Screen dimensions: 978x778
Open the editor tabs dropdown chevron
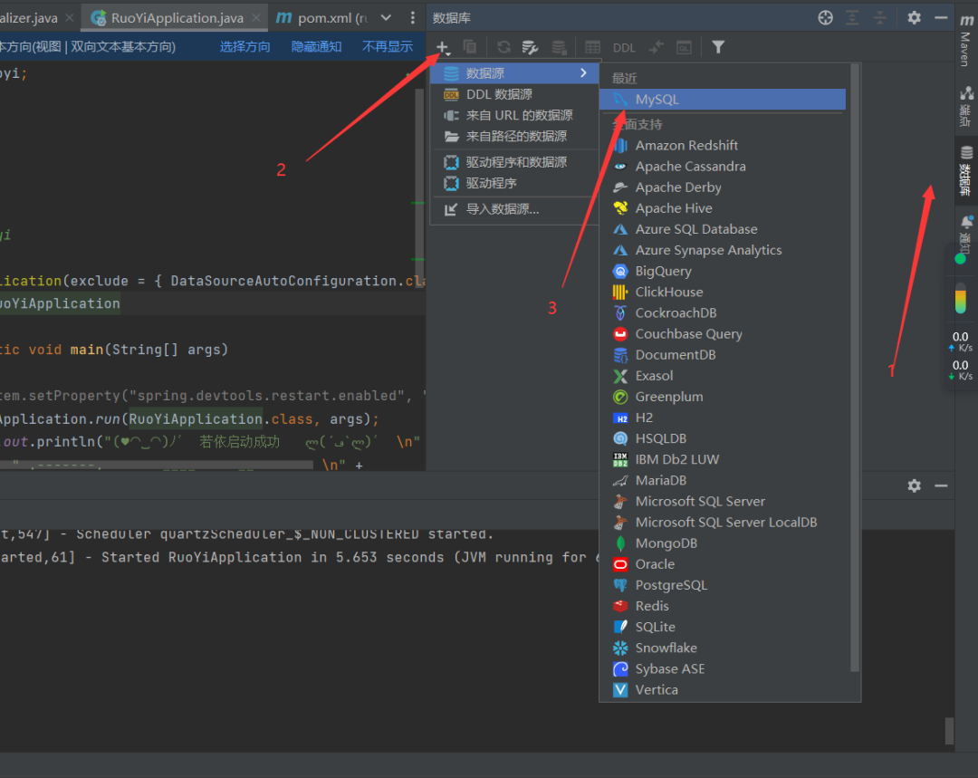tap(386, 18)
